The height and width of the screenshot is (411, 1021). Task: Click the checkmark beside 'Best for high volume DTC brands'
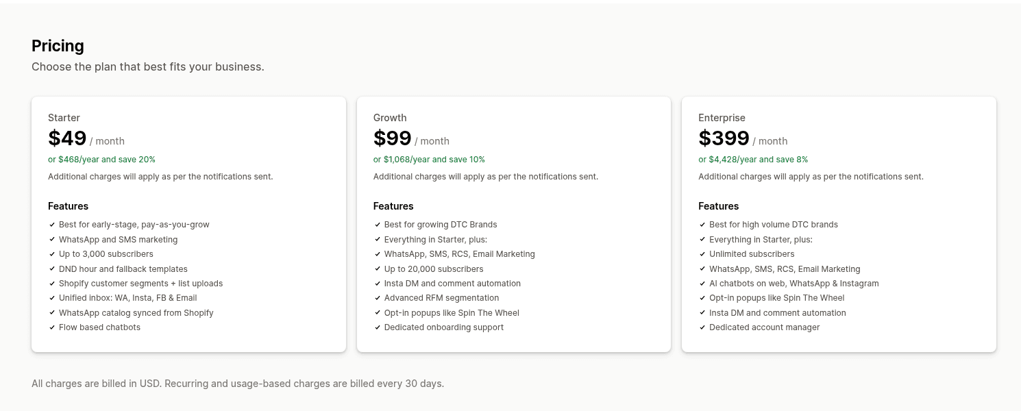coord(702,225)
